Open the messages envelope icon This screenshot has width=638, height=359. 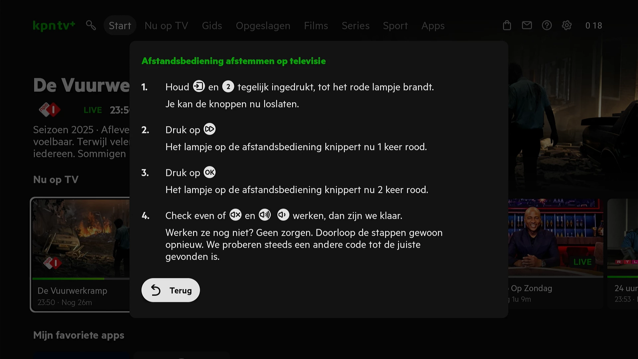coord(527,25)
